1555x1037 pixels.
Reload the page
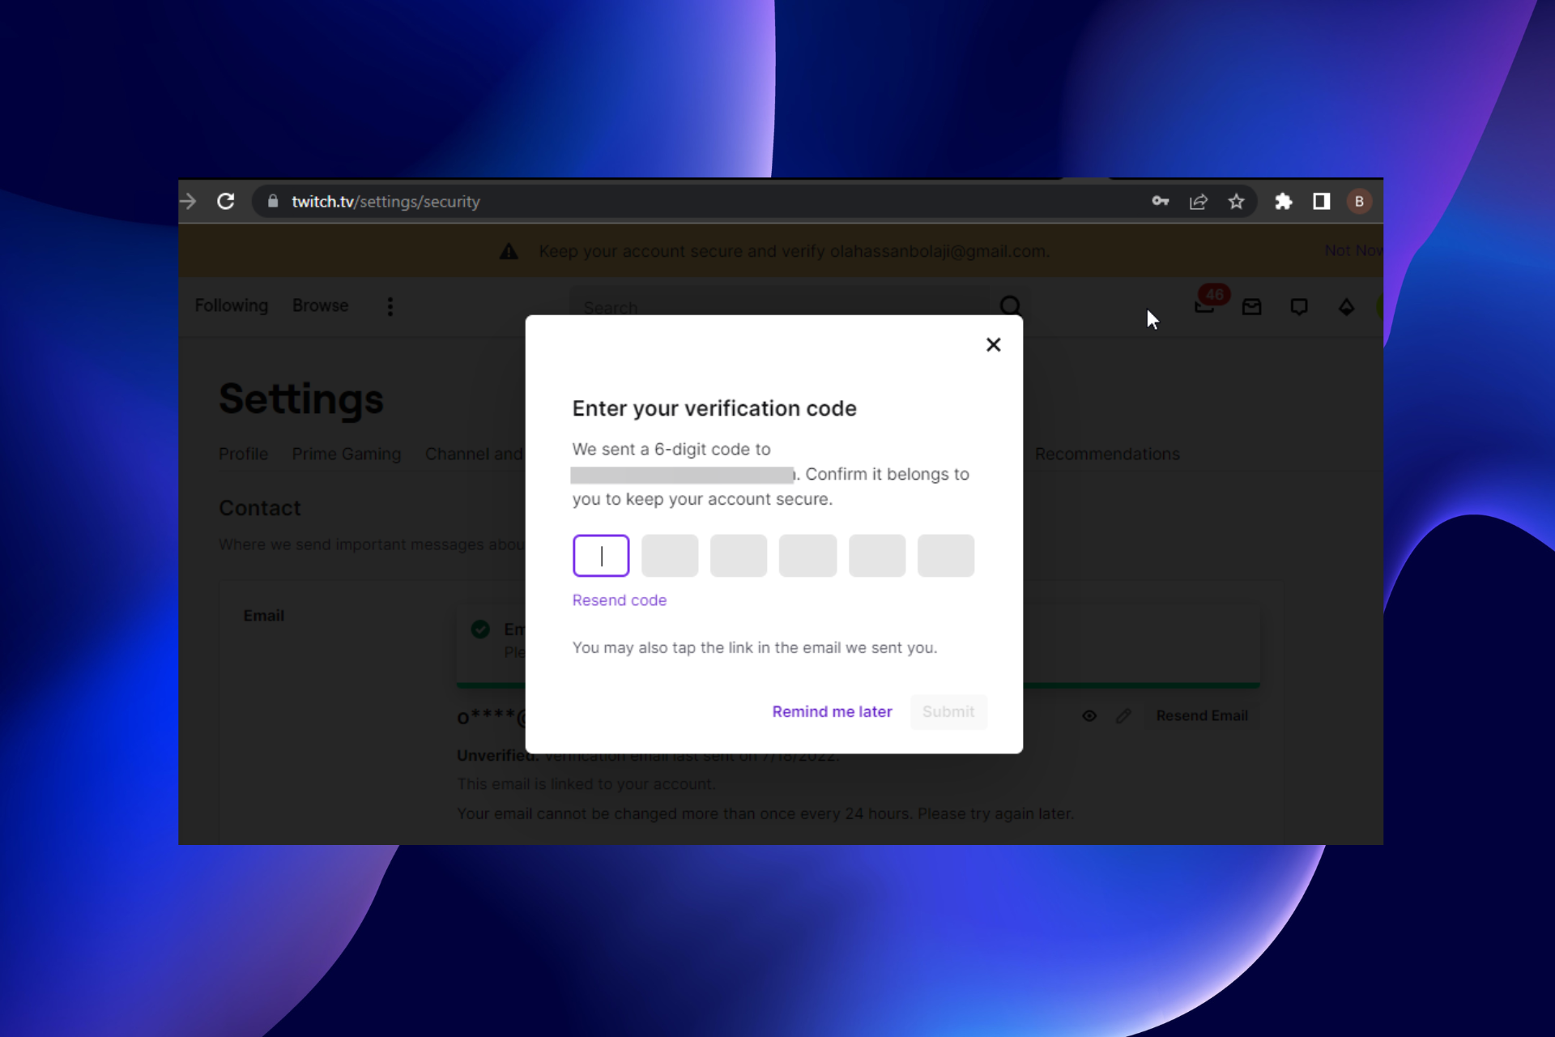(226, 201)
